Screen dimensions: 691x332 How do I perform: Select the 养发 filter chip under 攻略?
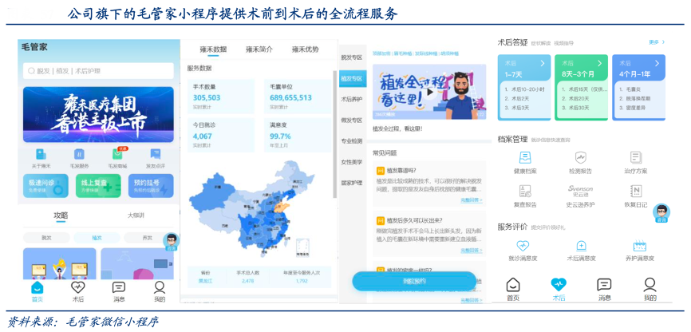coord(147,238)
